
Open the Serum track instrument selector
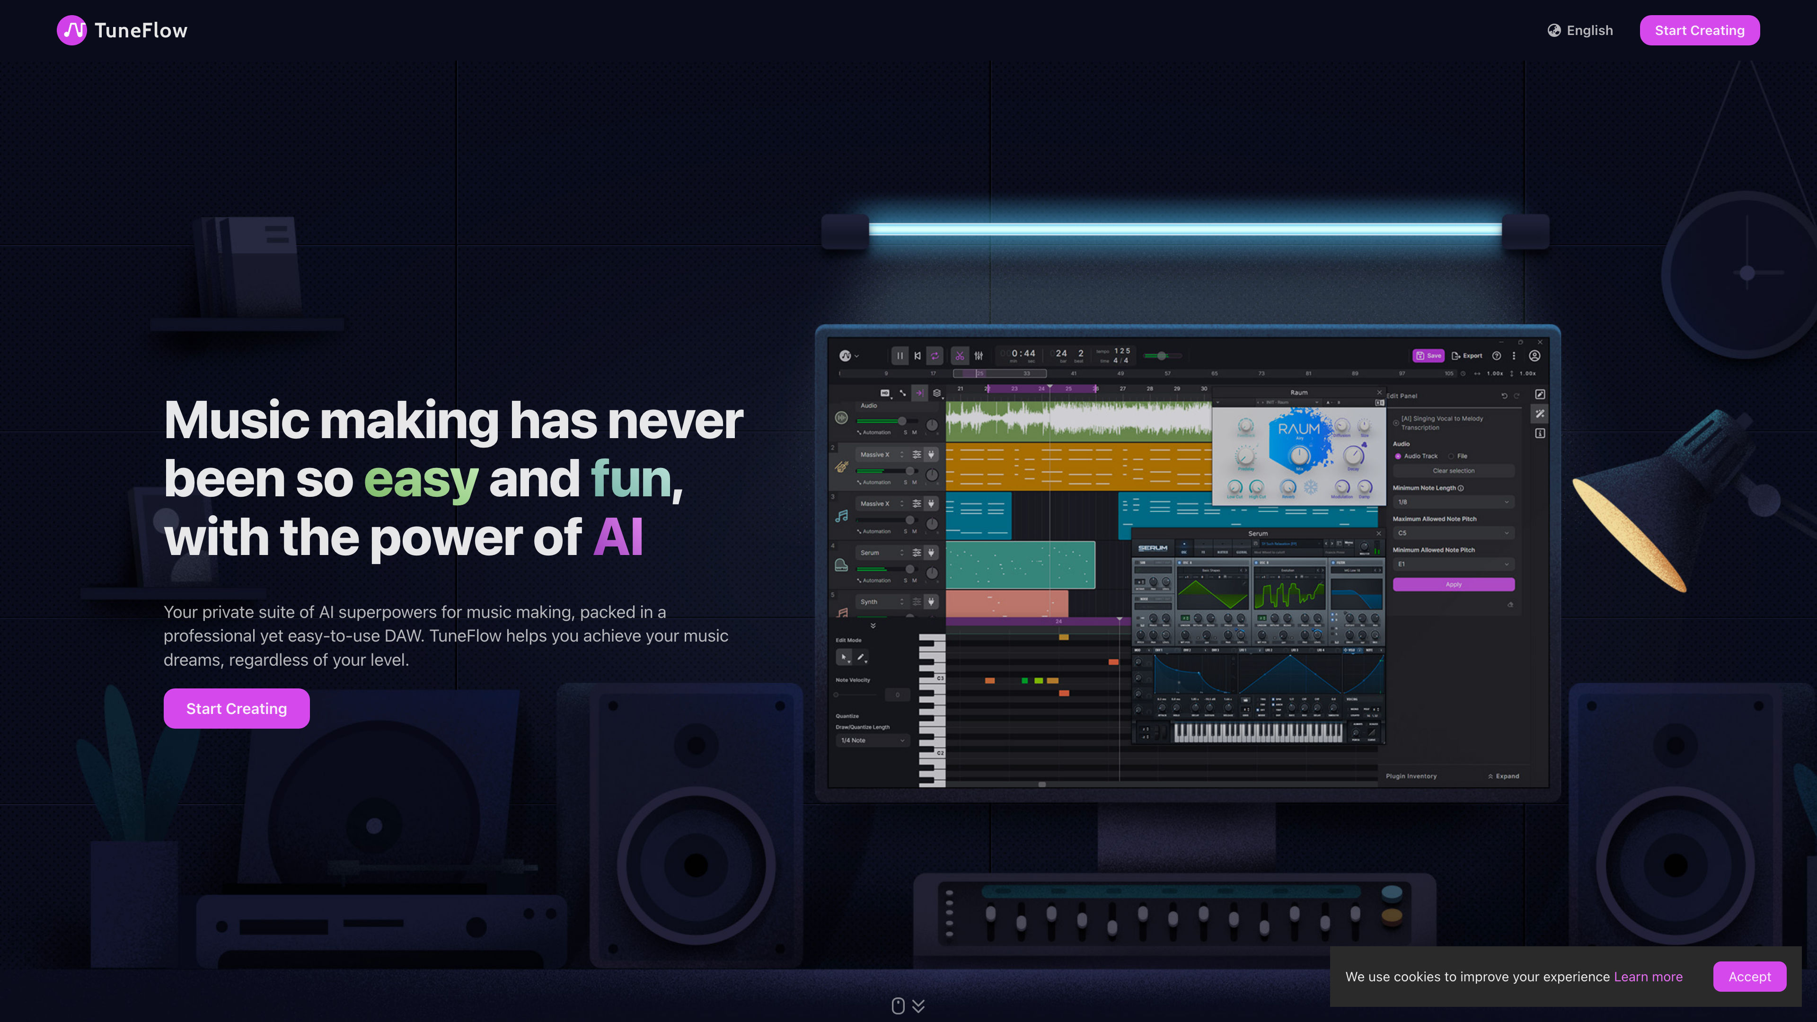882,552
